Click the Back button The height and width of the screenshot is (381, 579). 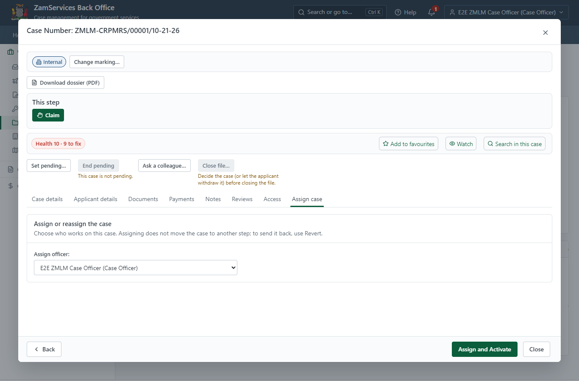[x=44, y=349]
